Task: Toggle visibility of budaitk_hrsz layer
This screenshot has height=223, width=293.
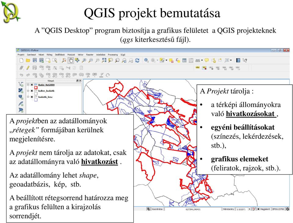Action: pyautogui.click(x=32, y=97)
